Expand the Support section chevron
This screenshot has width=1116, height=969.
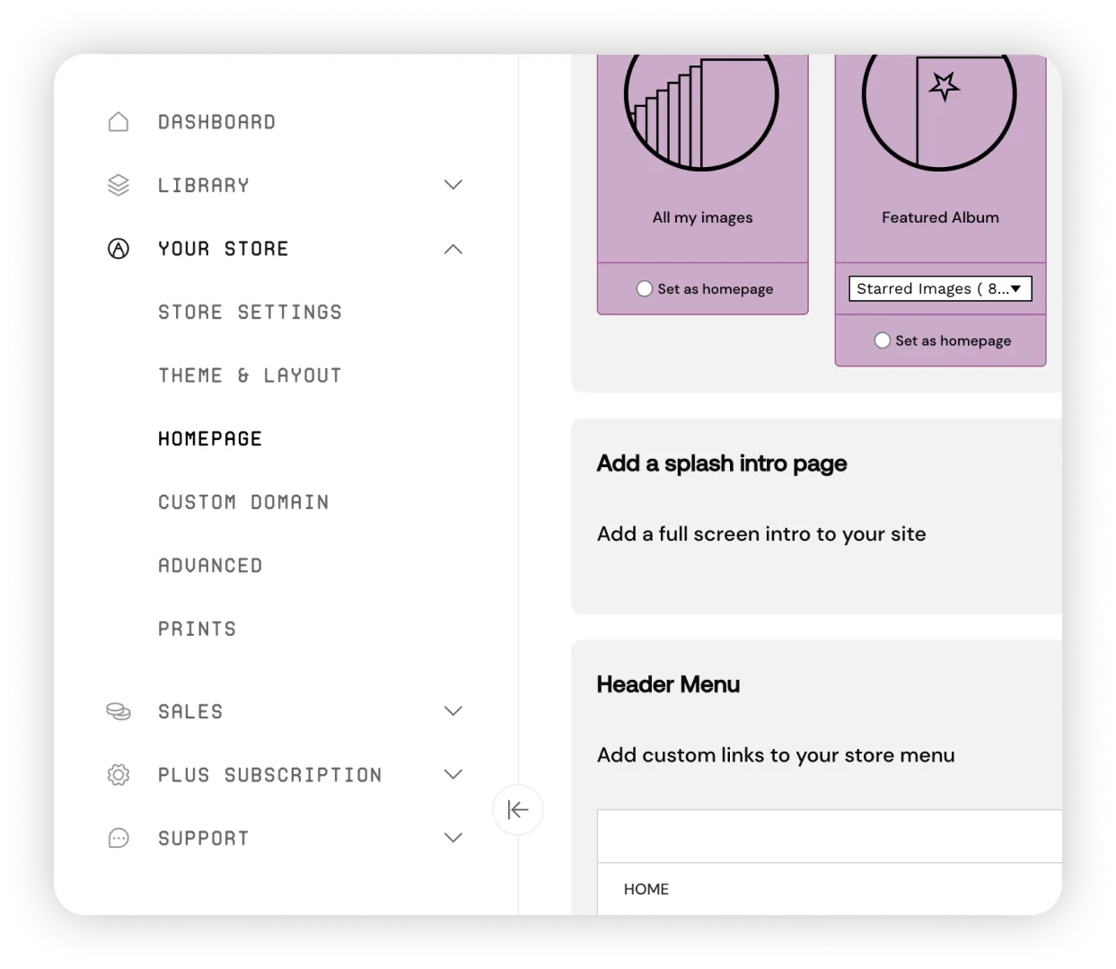(453, 838)
